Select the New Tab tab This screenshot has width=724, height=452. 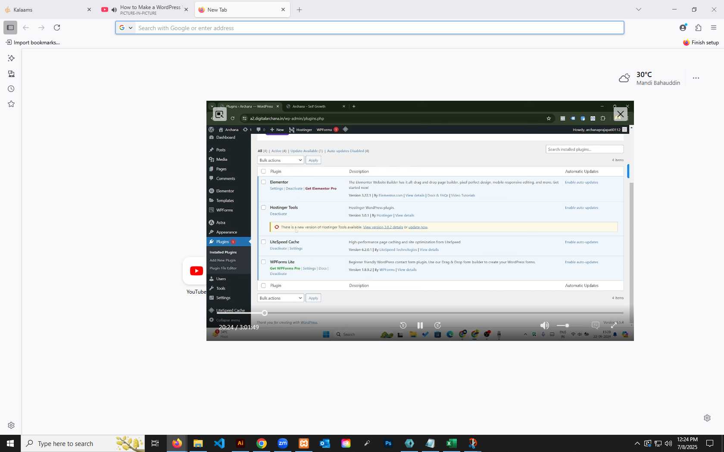point(236,9)
